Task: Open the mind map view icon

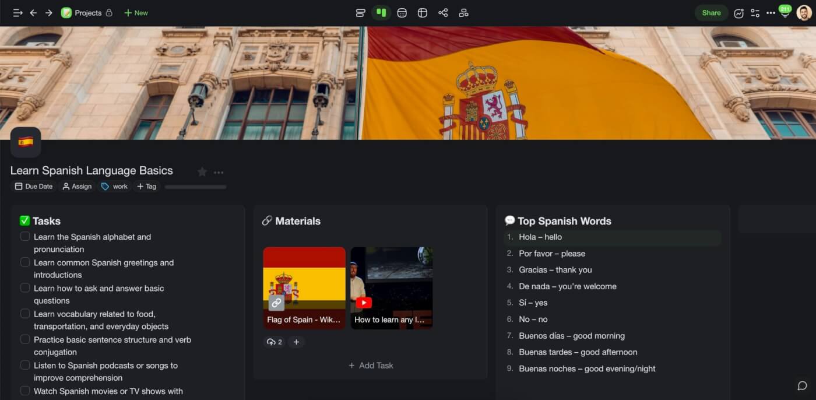Action: point(463,12)
